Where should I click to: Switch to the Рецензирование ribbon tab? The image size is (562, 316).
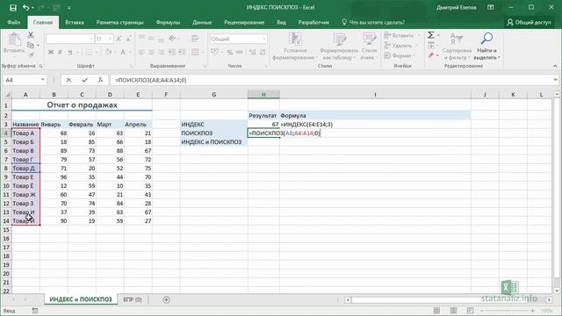point(244,22)
